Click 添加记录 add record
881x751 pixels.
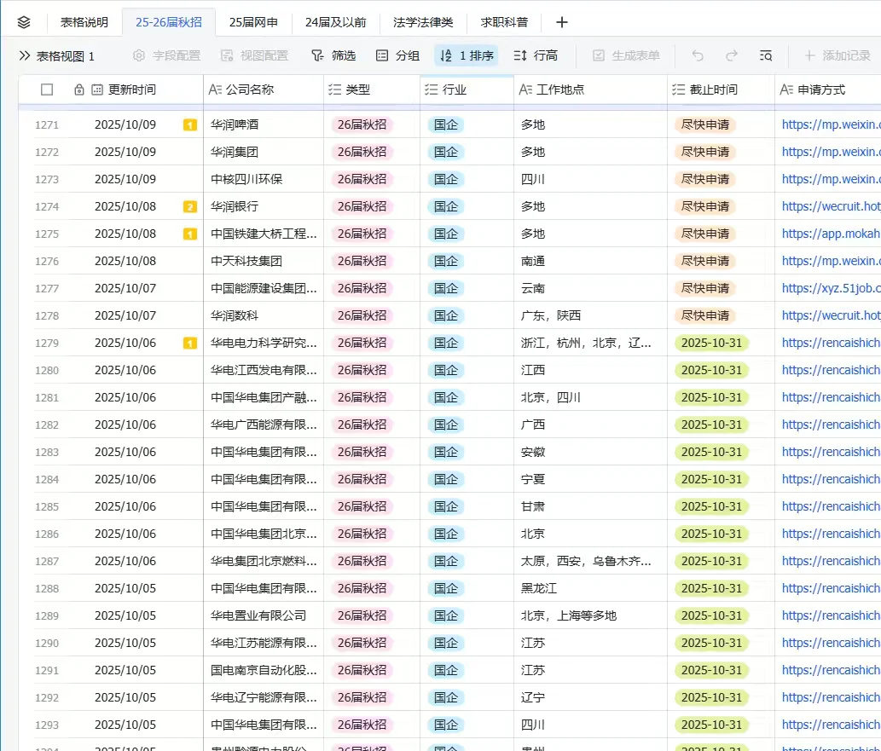coord(838,55)
